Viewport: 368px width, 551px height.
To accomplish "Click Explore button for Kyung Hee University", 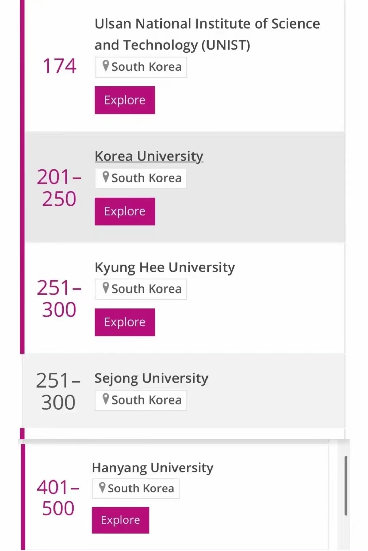I will point(125,322).
